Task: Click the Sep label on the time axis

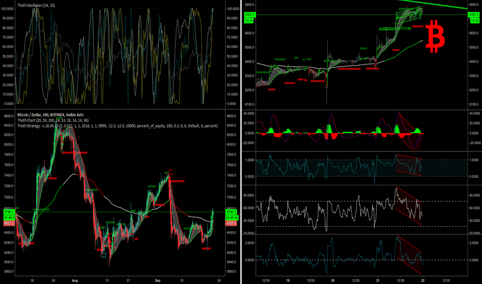Action: coord(158,280)
